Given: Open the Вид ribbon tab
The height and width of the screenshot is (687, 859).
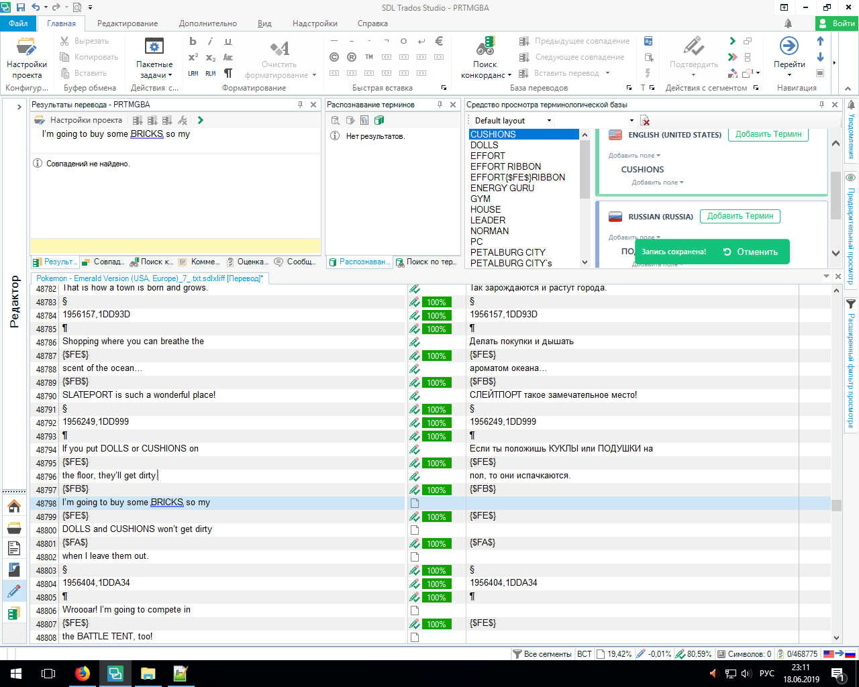Looking at the screenshot, I should pyautogui.click(x=264, y=23).
